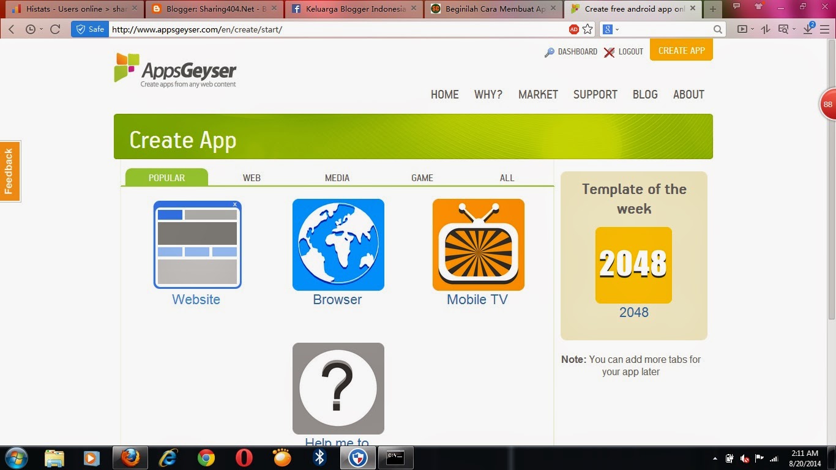Click the red 88 badge
The image size is (836, 470).
click(828, 104)
